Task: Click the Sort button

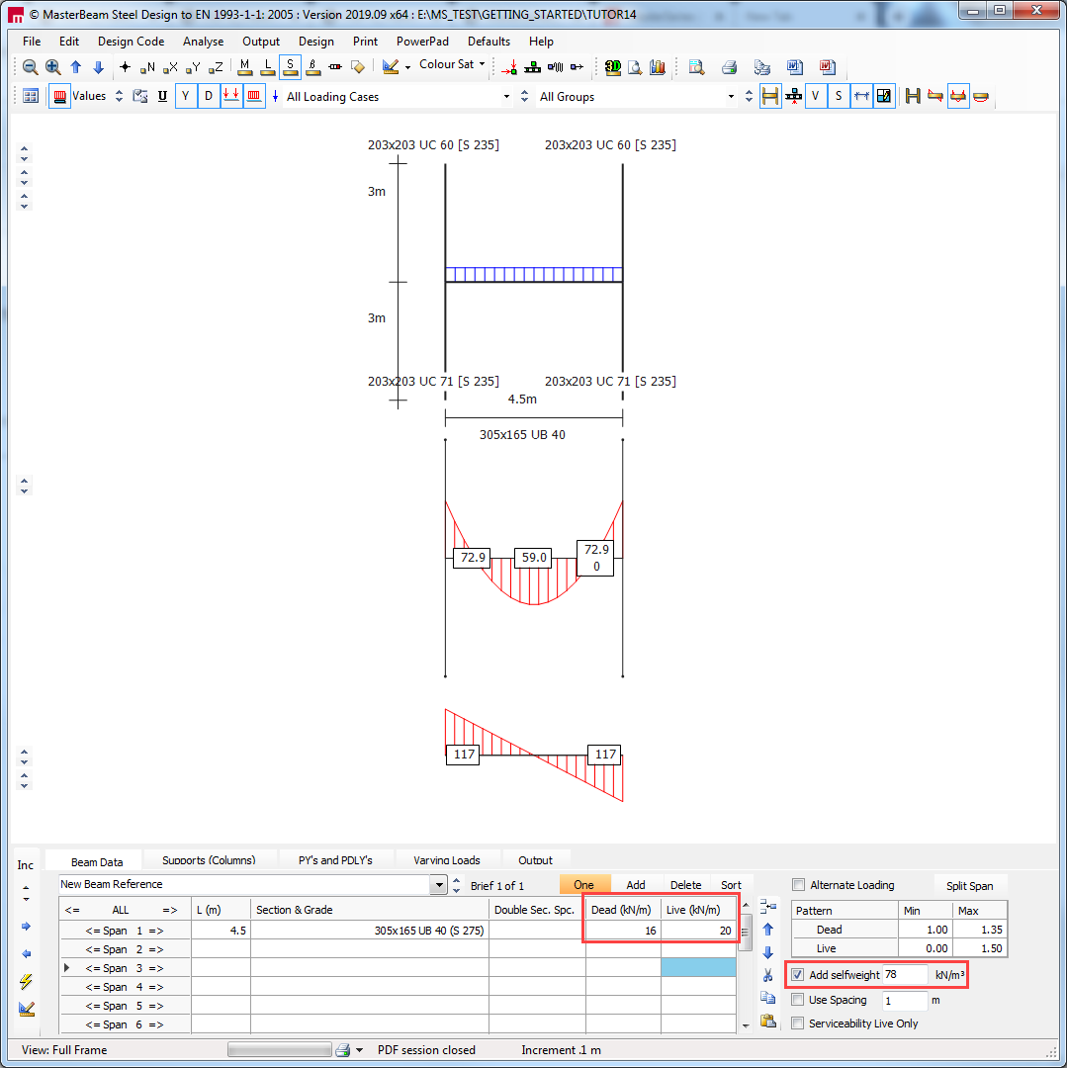Action: [x=731, y=885]
